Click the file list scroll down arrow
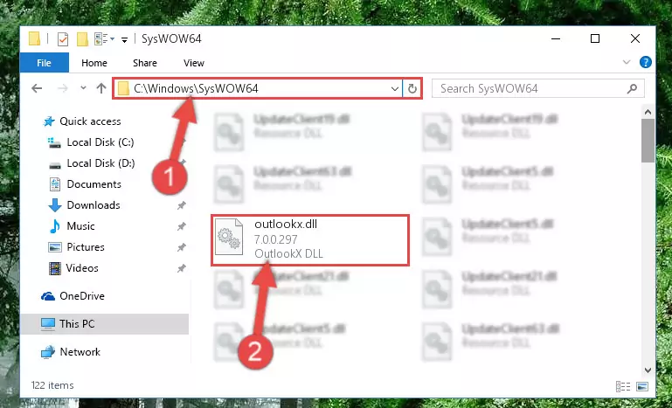Screen dimensions: 672x408 pyautogui.click(x=648, y=370)
